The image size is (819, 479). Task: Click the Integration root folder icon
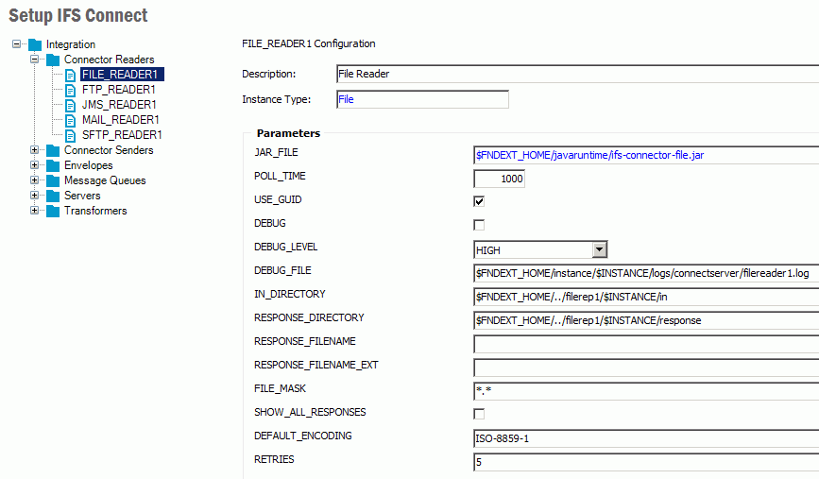pyautogui.click(x=35, y=44)
